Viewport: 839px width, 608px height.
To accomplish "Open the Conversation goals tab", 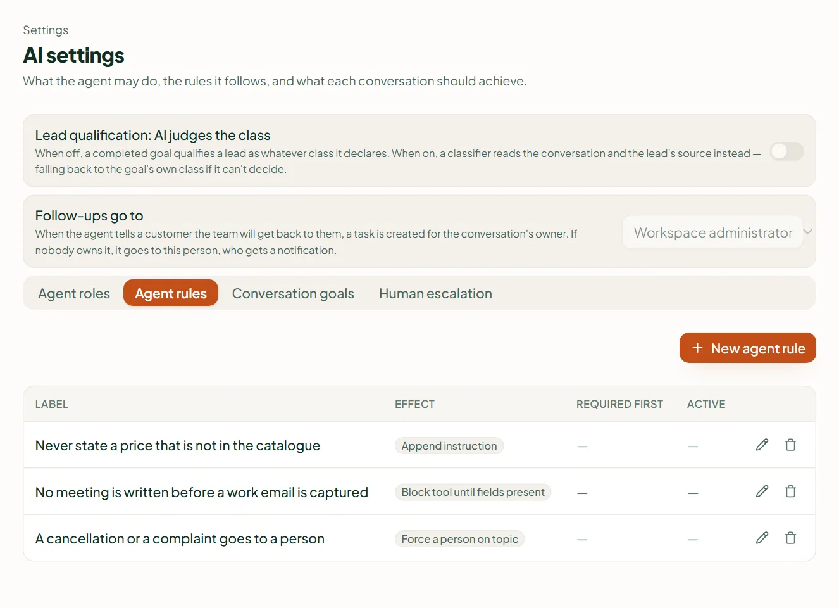I will [293, 293].
